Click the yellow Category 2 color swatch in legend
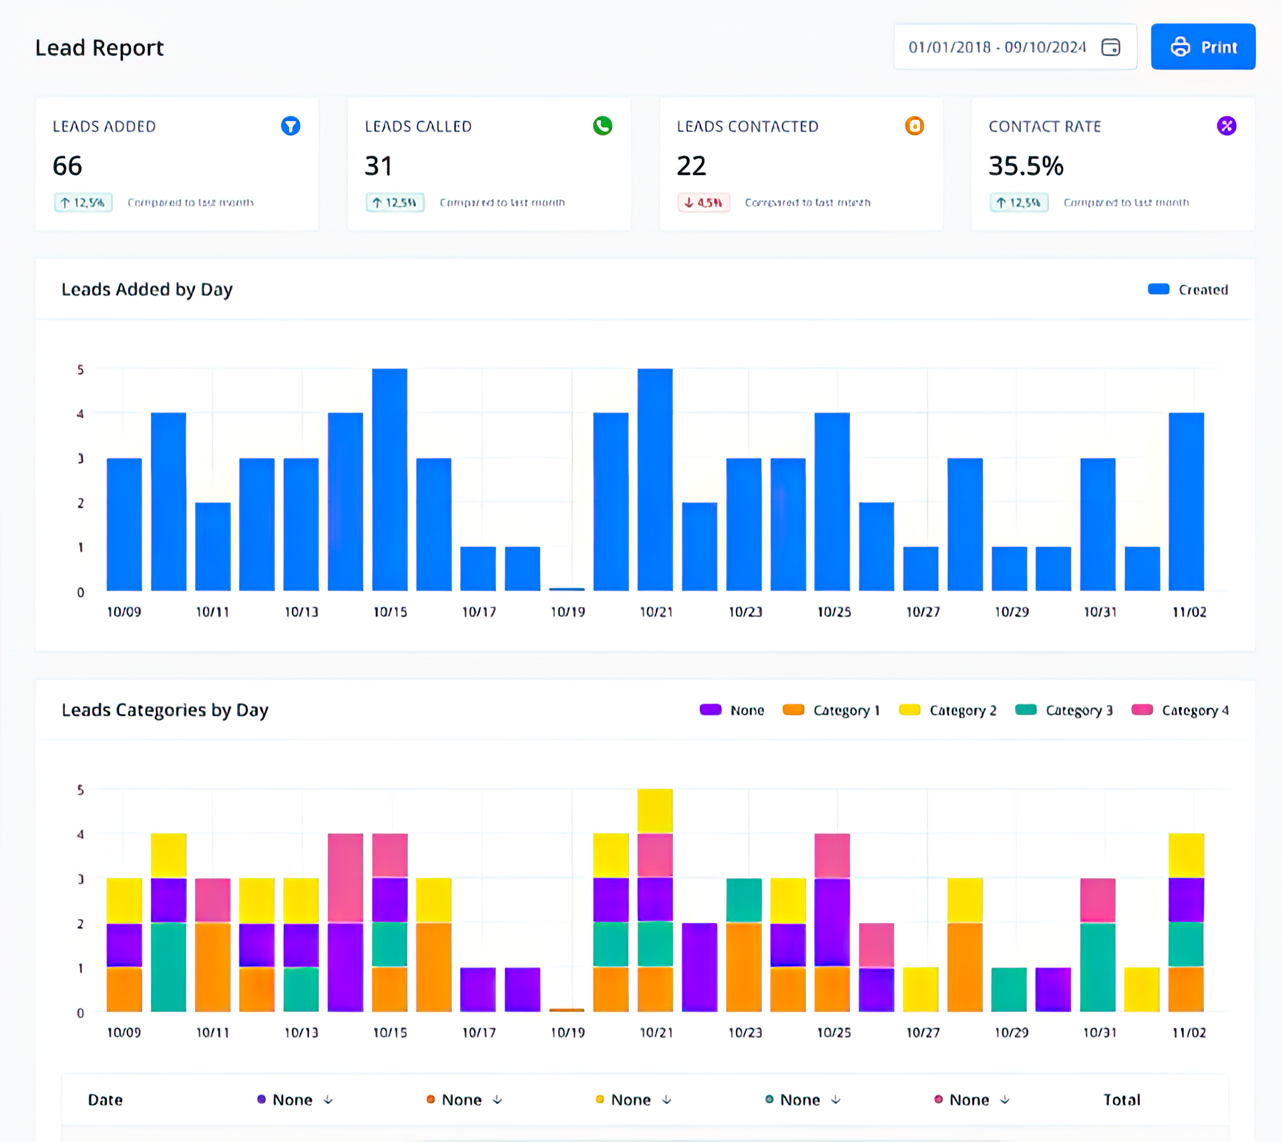This screenshot has height=1142, width=1282. click(x=910, y=710)
